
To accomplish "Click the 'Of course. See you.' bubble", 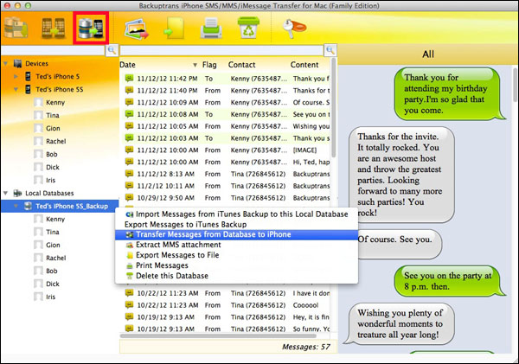I will coord(399,244).
